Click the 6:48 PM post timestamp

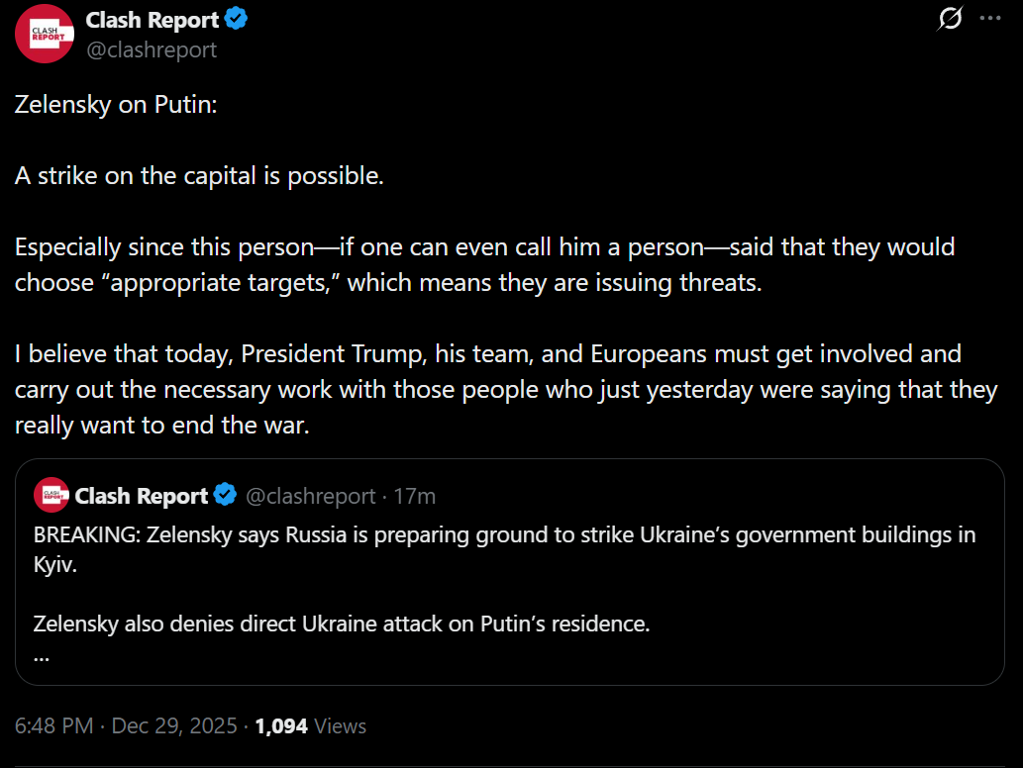pos(53,725)
